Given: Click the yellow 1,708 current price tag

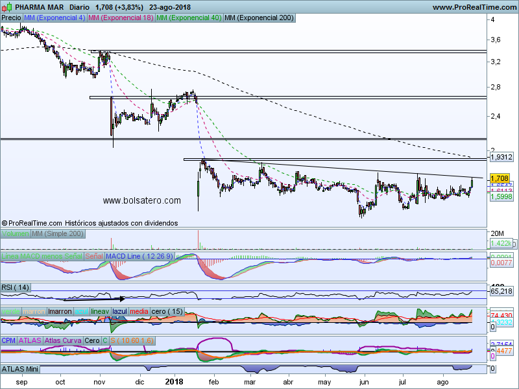Looking at the screenshot, I should point(500,178).
